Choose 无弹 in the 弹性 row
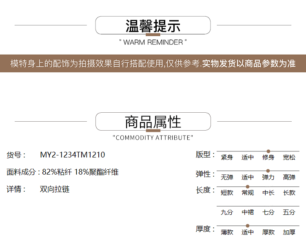 pyautogui.click(x=227, y=177)
